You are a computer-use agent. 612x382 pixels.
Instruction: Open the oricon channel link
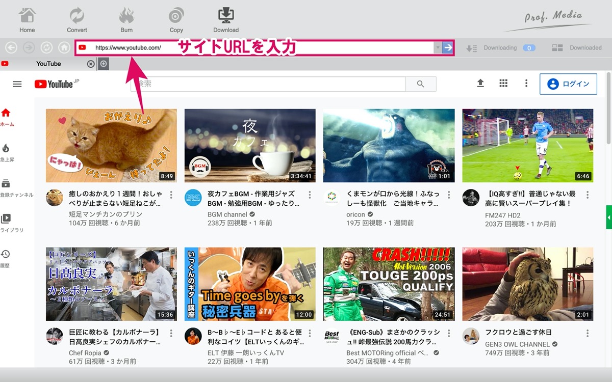pyautogui.click(x=356, y=214)
